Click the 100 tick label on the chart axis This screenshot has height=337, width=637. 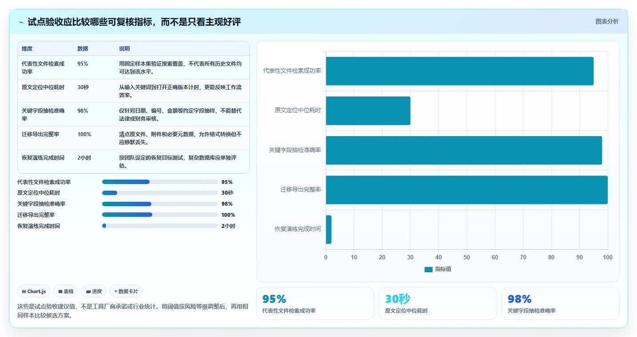(608, 257)
